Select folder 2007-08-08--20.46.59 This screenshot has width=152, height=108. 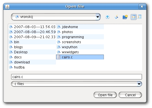(32, 32)
